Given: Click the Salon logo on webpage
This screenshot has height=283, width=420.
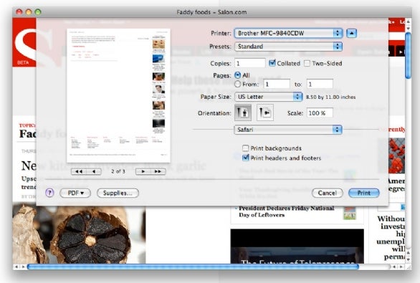Looking at the screenshot, I should click(x=24, y=42).
